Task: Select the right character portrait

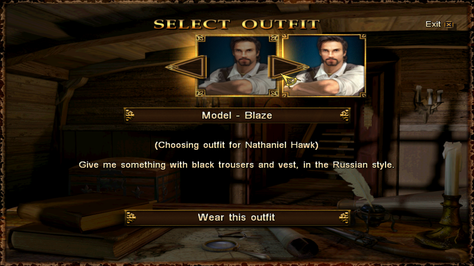Action: (x=324, y=66)
